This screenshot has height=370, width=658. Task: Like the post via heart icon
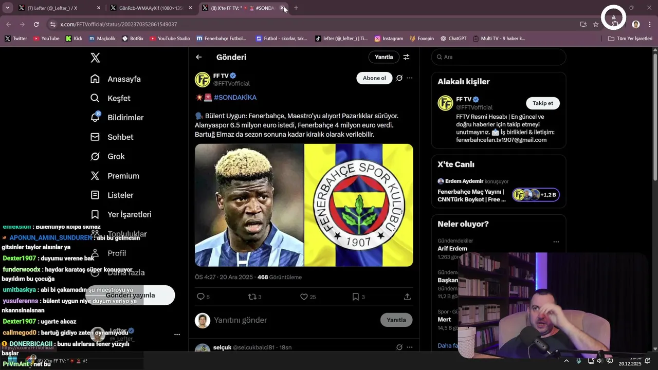pos(308,297)
